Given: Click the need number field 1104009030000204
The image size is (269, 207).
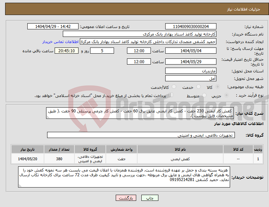Looking at the screenshot, I should click(191, 26).
